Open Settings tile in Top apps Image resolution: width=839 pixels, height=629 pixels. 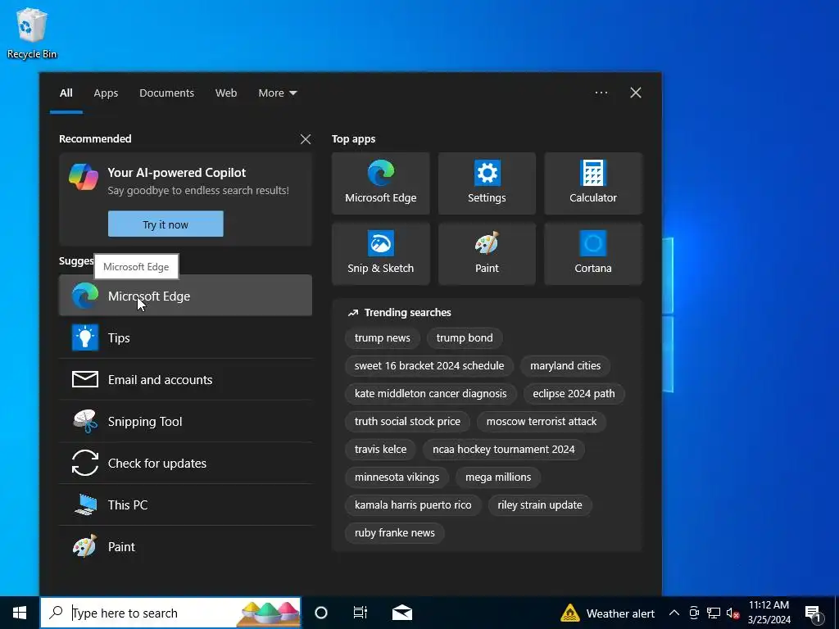487,183
